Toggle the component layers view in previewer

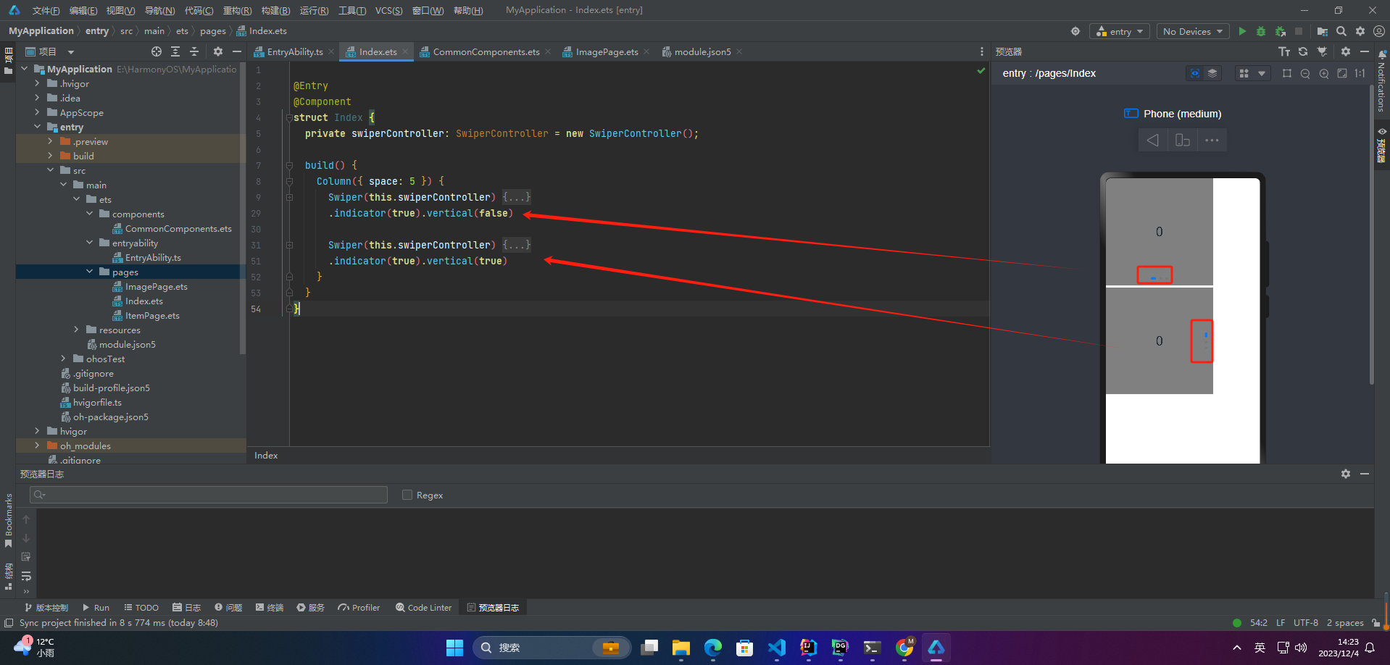(1212, 73)
